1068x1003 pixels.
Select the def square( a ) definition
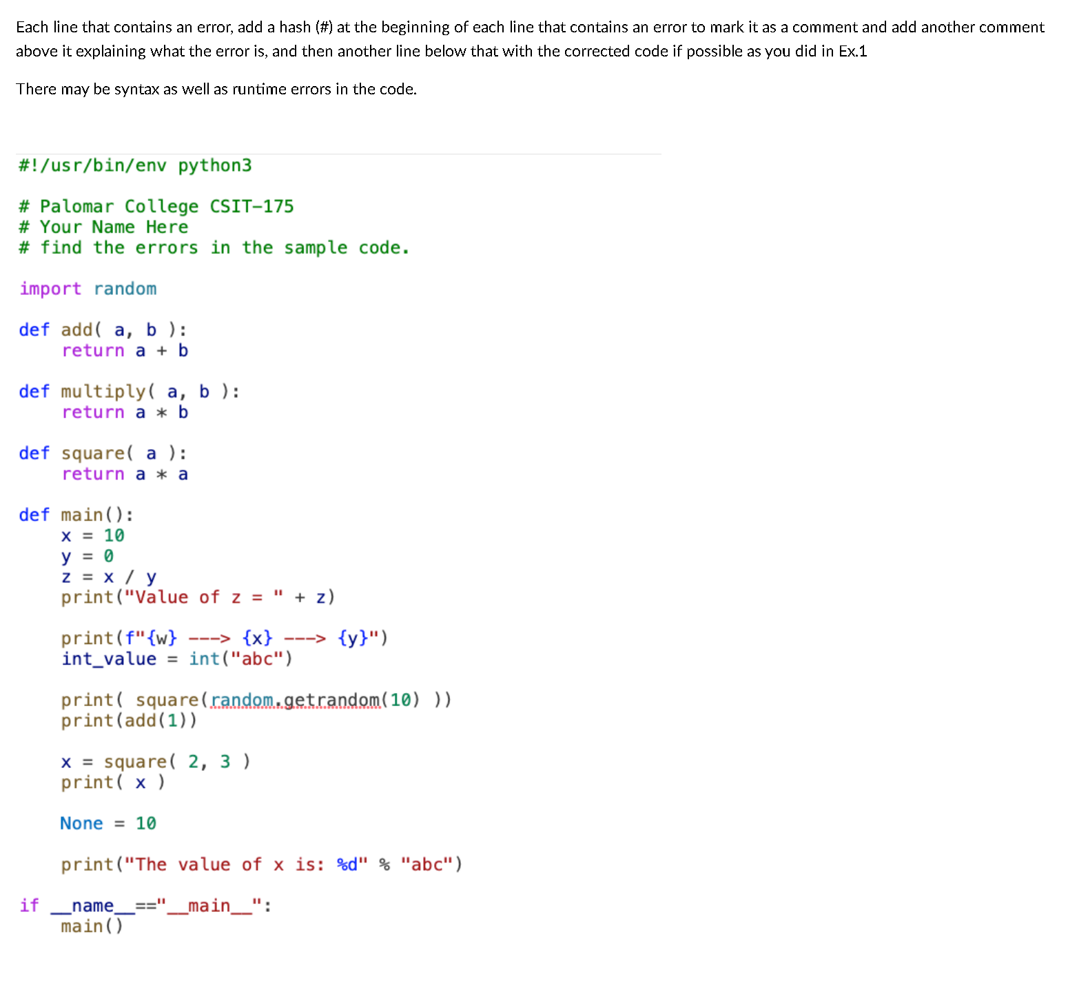102,453
